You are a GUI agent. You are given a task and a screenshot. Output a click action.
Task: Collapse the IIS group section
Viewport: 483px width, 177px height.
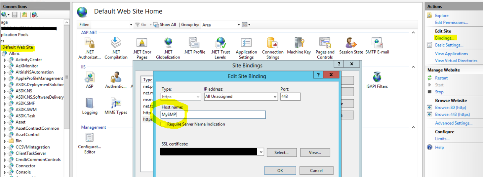tap(413, 67)
